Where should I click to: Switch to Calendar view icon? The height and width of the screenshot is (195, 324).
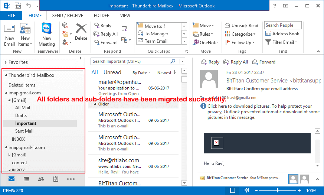coord(26,179)
